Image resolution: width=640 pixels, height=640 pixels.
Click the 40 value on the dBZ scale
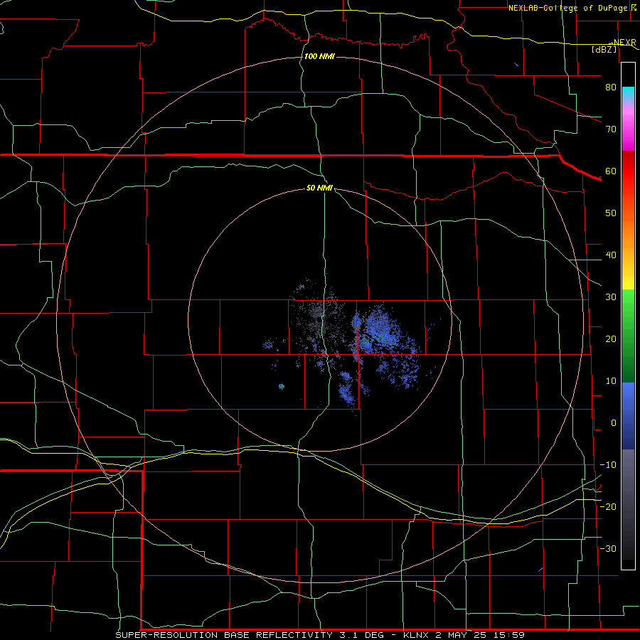pyautogui.click(x=611, y=255)
